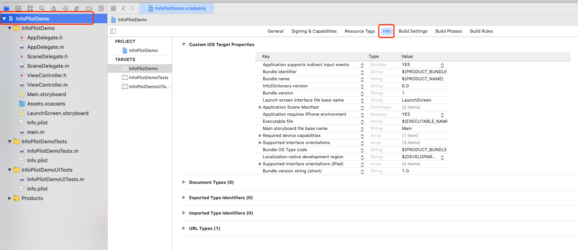
Task: Edit the Bundle version value 1
Action: click(424, 93)
